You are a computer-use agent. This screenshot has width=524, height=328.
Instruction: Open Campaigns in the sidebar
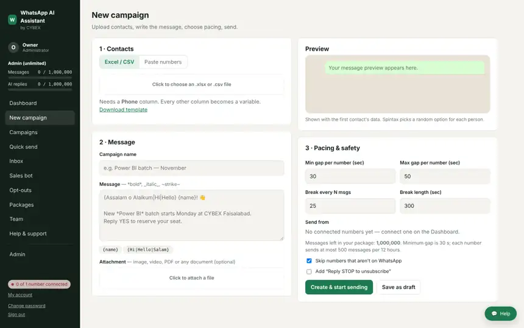pos(40,132)
